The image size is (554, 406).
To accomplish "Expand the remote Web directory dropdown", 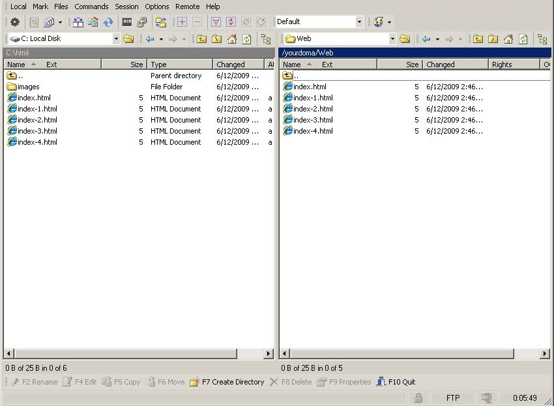I will tap(392, 39).
